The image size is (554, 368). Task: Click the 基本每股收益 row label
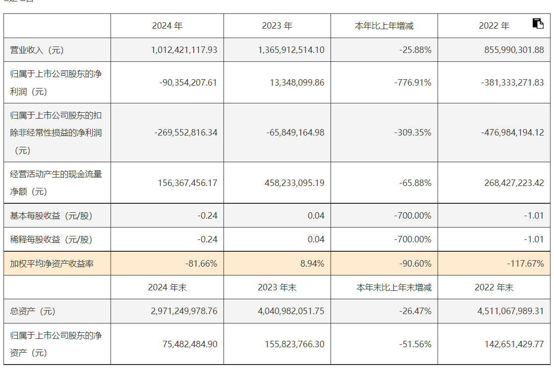51,216
